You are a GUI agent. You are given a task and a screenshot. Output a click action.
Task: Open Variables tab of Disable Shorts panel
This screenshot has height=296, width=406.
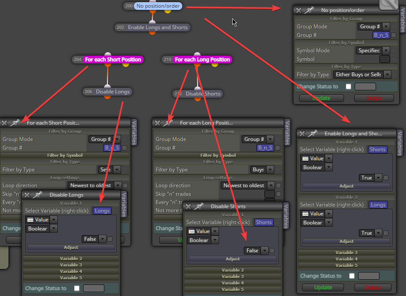(286, 216)
